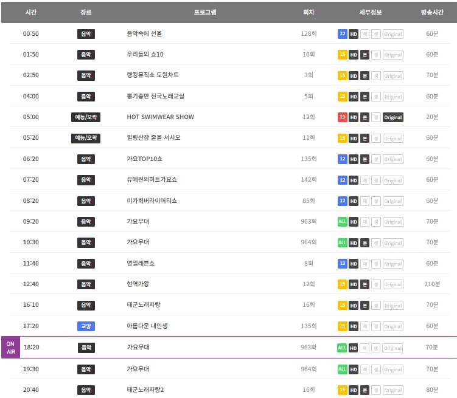This screenshot has width=457, height=398.
Task: Click the green ALL badge at 09:20 가요무대
Action: (342, 221)
